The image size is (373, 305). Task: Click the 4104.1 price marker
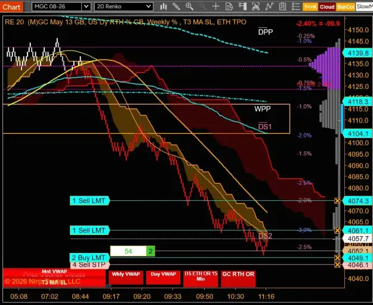click(x=357, y=134)
